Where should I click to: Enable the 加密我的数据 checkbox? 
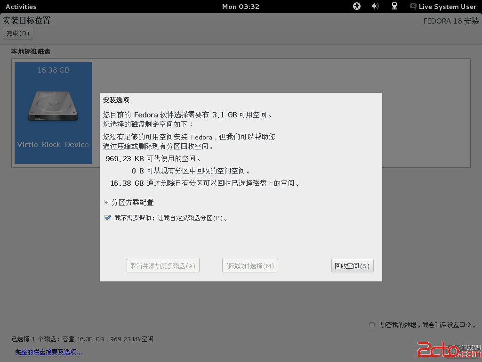pyautogui.click(x=372, y=325)
